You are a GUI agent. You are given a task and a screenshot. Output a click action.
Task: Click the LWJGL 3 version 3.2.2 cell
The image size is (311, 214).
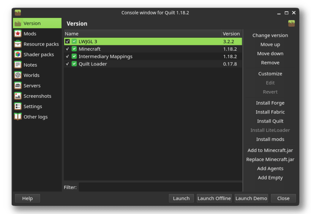pos(229,42)
